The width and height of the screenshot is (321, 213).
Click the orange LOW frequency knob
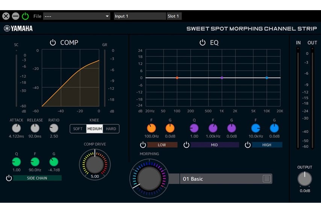click(x=151, y=128)
